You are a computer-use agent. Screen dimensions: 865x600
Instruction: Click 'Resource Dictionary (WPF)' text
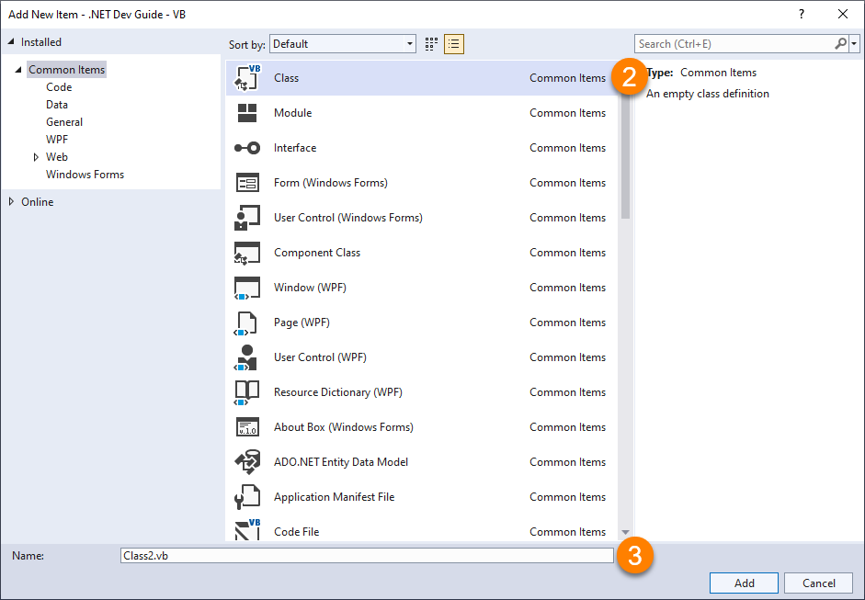click(338, 392)
